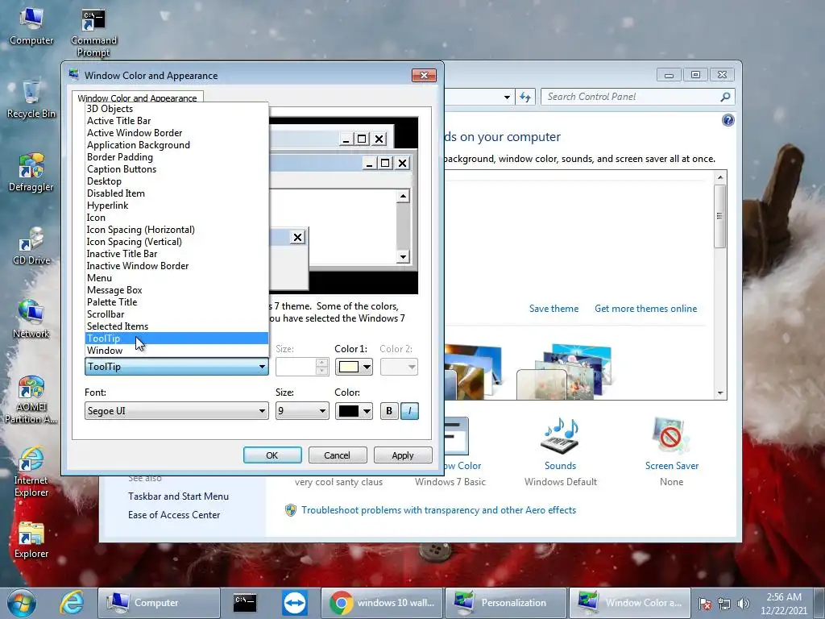This screenshot has height=619, width=825.
Task: Launch AOMEI Partition Assistant desktop shortcut
Action: click(x=31, y=400)
